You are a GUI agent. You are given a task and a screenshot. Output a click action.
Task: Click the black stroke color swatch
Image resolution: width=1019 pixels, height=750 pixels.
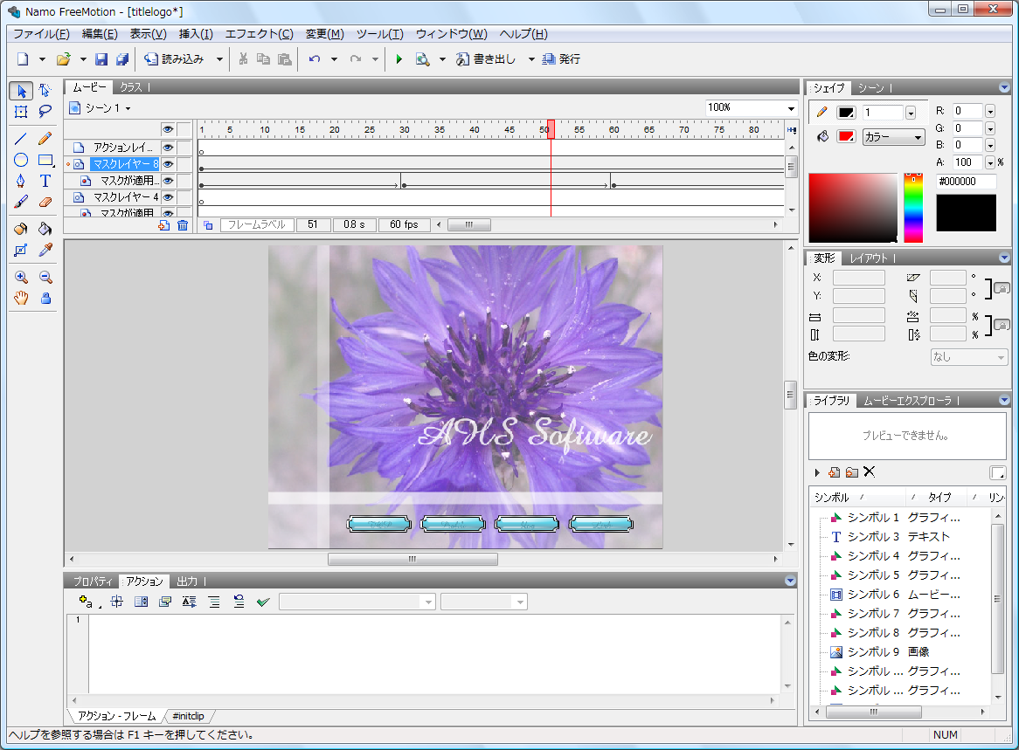coord(846,113)
